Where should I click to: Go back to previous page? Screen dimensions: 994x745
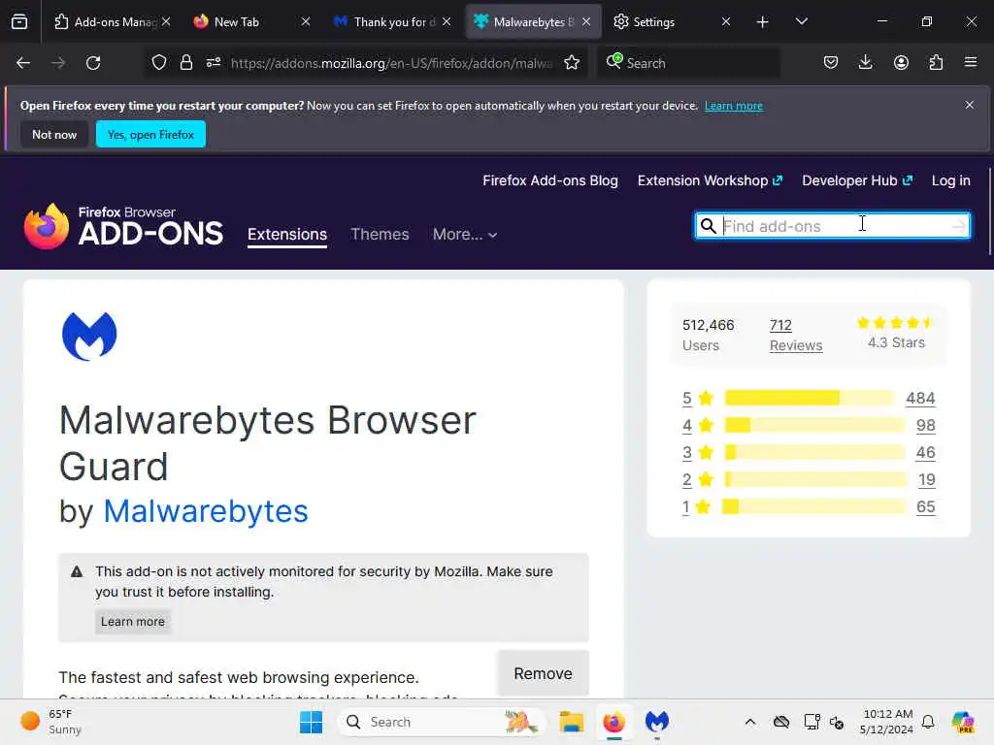[23, 63]
